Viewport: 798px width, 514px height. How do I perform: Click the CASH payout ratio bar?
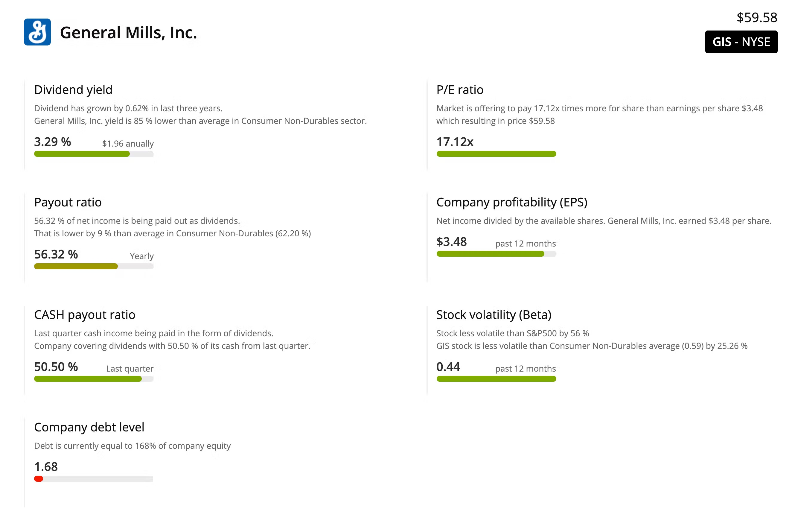tap(94, 379)
